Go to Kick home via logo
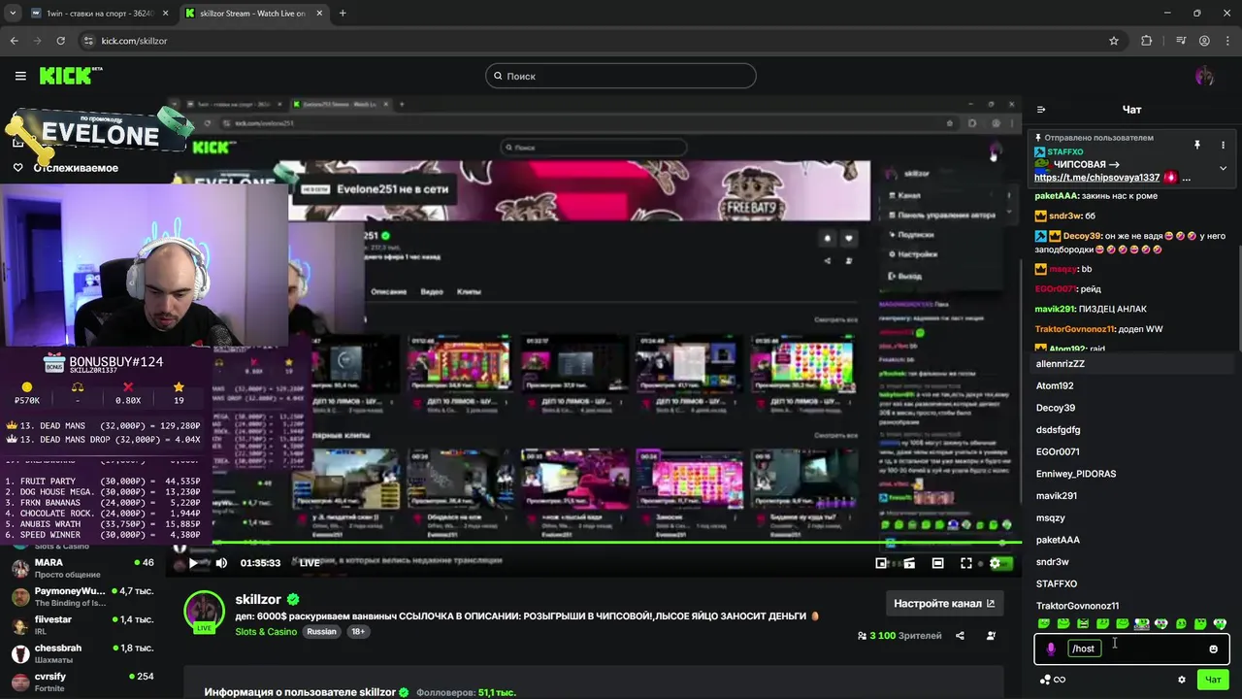This screenshot has height=699, width=1242. (71, 76)
